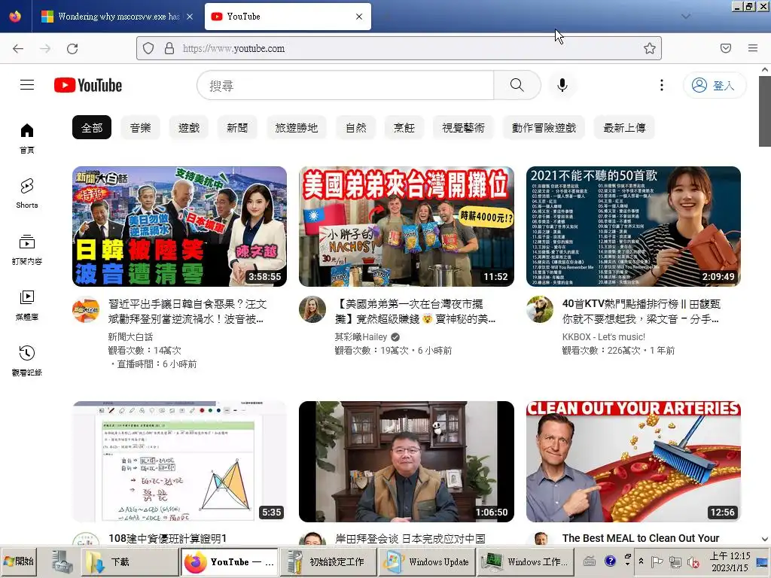Click the 其彩曦Hailey channel avatar

tap(312, 309)
